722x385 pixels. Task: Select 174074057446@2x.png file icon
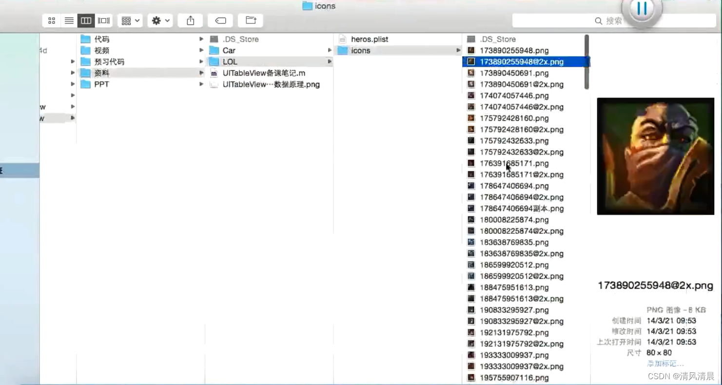(x=471, y=107)
